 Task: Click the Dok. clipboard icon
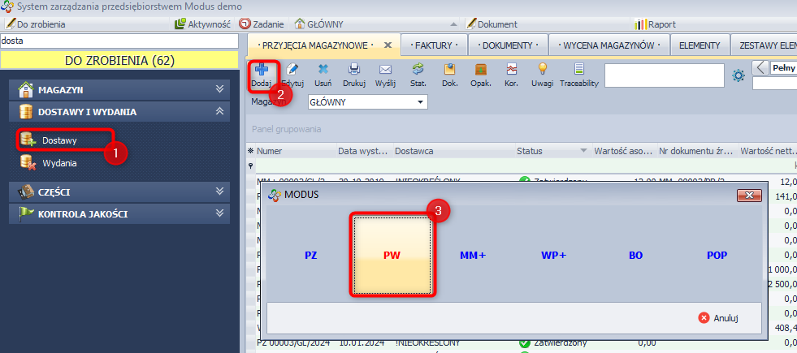(450, 70)
